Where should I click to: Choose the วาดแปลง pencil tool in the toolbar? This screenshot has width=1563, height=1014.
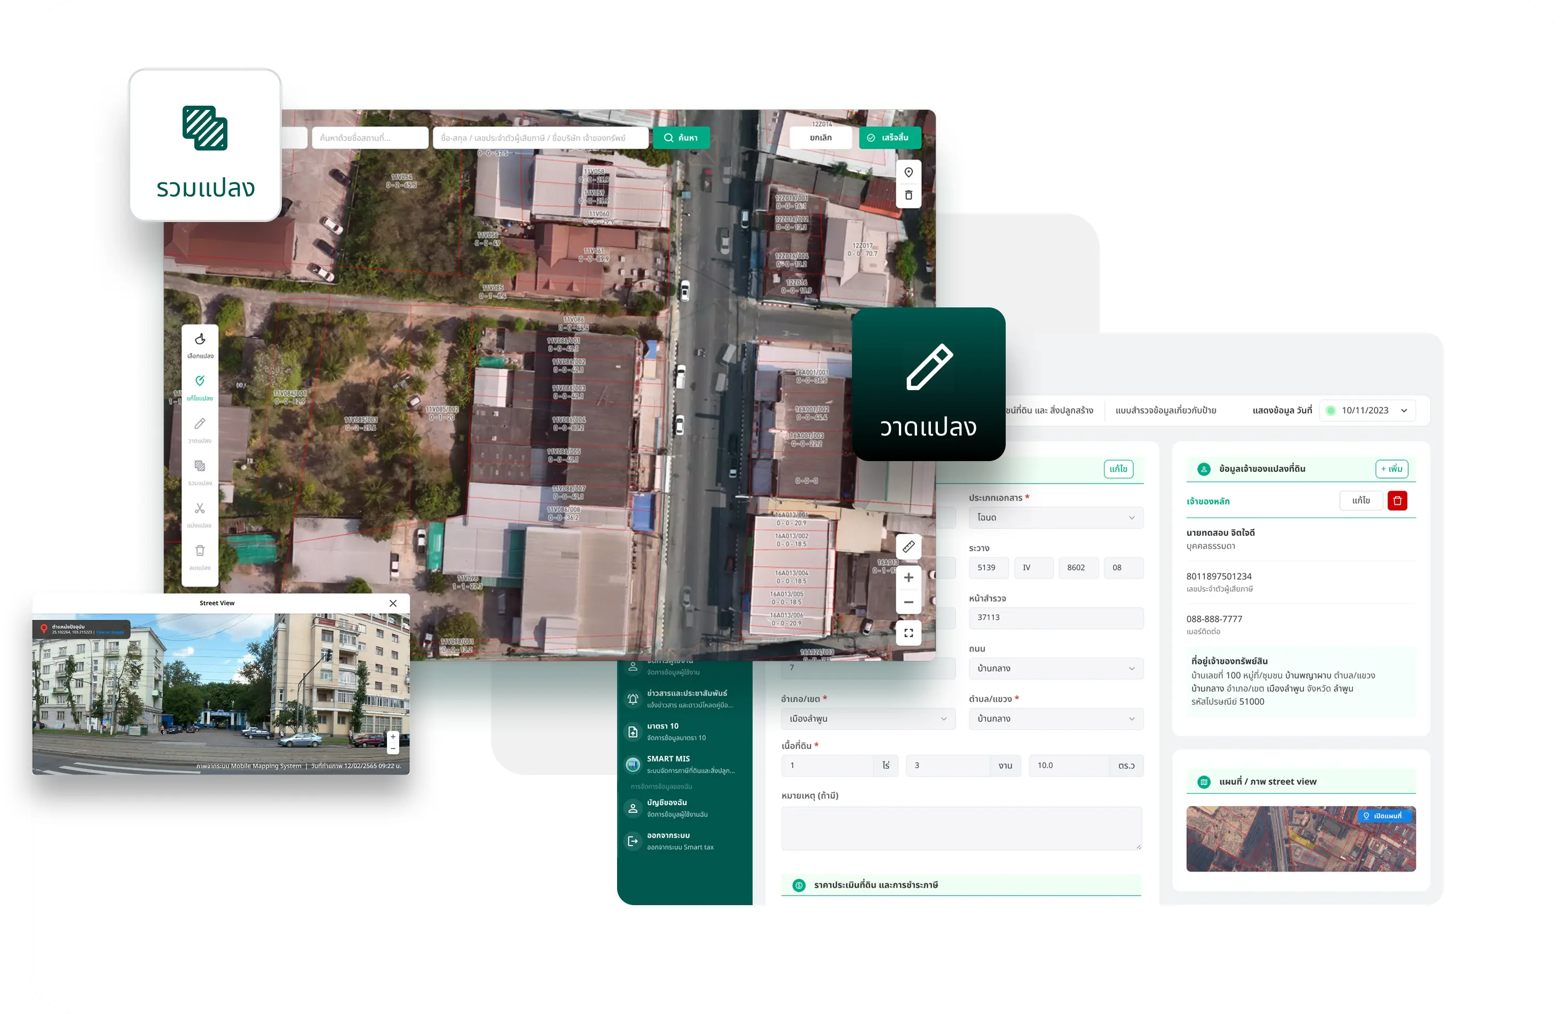(x=200, y=430)
